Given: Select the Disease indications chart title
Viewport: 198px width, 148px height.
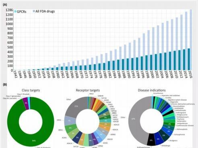Looking at the screenshot, I should click(x=152, y=90).
